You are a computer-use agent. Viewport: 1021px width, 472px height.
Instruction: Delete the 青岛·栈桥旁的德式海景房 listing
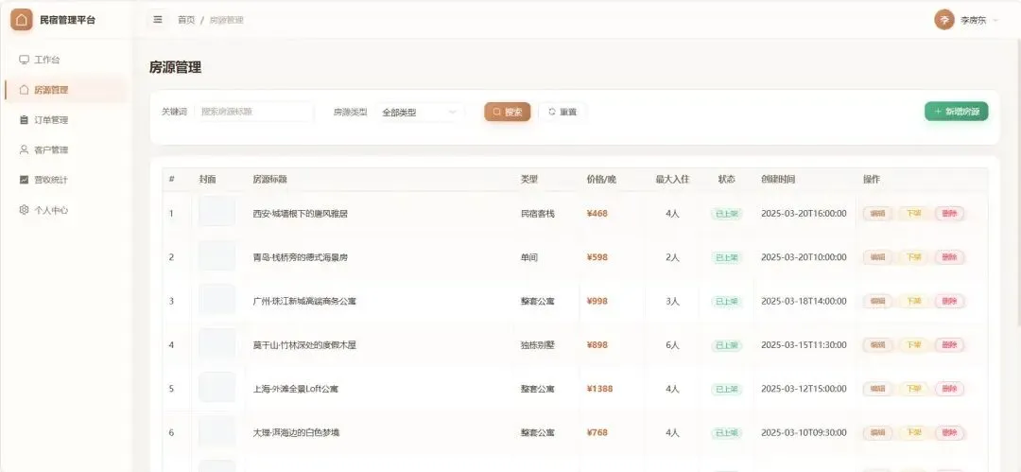click(949, 257)
